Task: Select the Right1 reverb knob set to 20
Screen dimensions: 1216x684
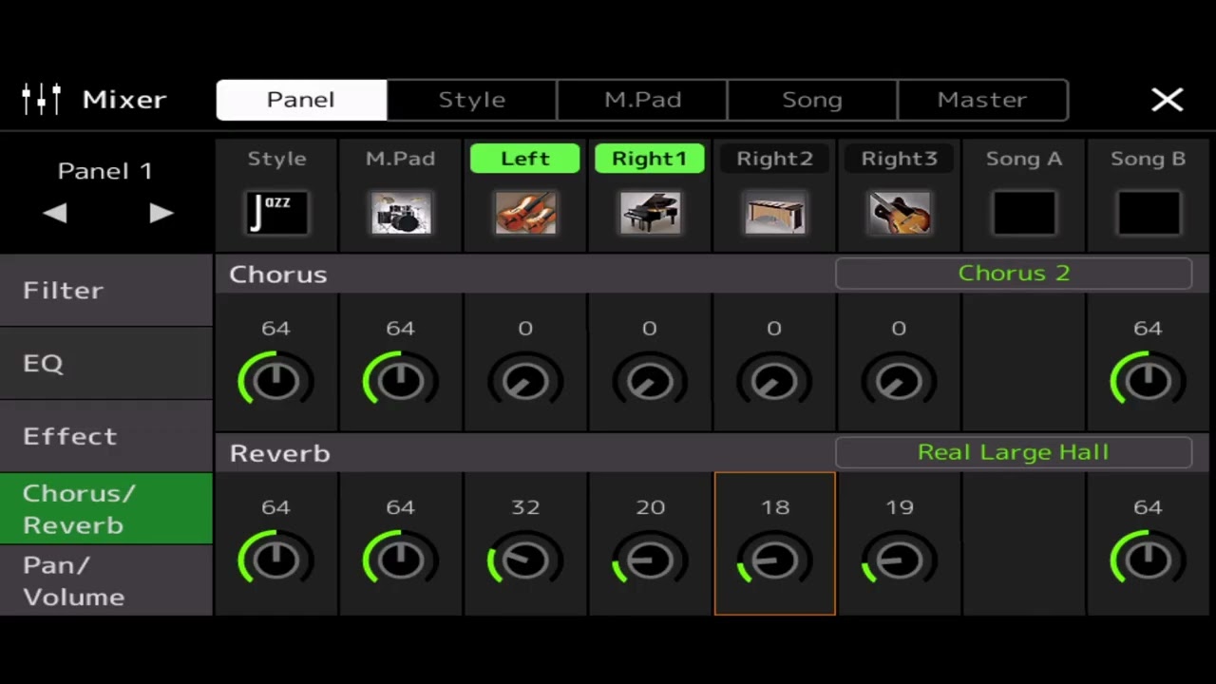Action: (650, 560)
